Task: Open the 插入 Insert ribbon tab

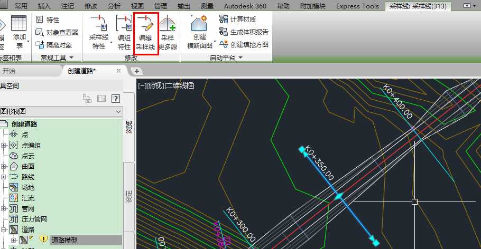Action: (x=44, y=6)
